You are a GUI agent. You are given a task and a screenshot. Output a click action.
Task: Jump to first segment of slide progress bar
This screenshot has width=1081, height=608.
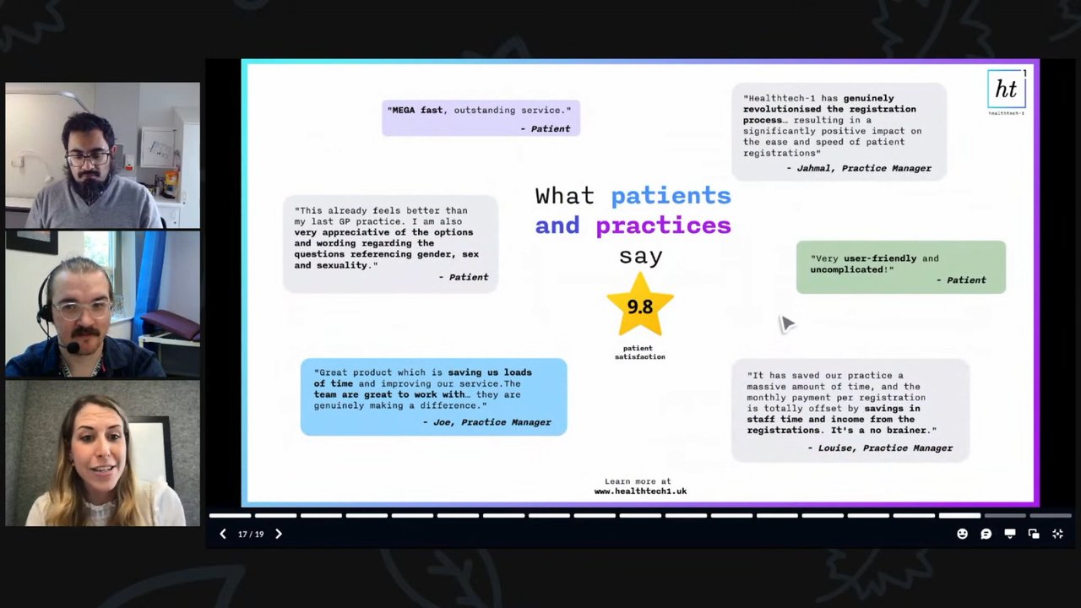pyautogui.click(x=230, y=515)
